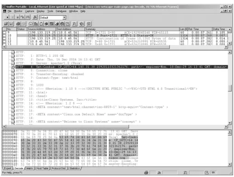Open the Monitor menu
This screenshot has width=234, height=177.
[x=18, y=11]
